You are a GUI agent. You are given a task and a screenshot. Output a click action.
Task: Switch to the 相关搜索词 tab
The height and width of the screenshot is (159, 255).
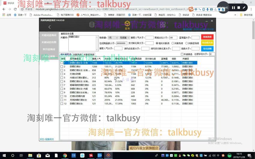(x=66, y=55)
